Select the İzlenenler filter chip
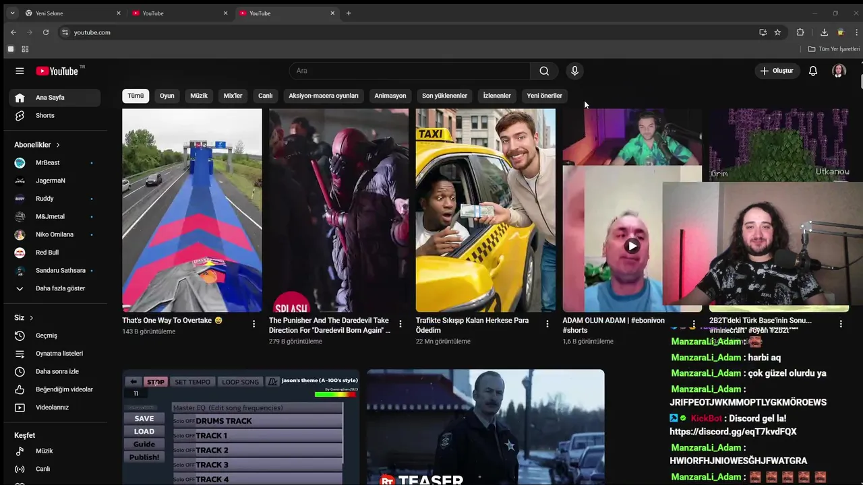The width and height of the screenshot is (863, 485). pyautogui.click(x=497, y=96)
